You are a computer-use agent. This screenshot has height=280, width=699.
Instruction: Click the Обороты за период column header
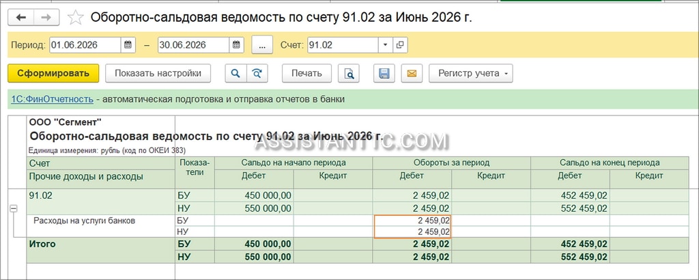[452, 163]
